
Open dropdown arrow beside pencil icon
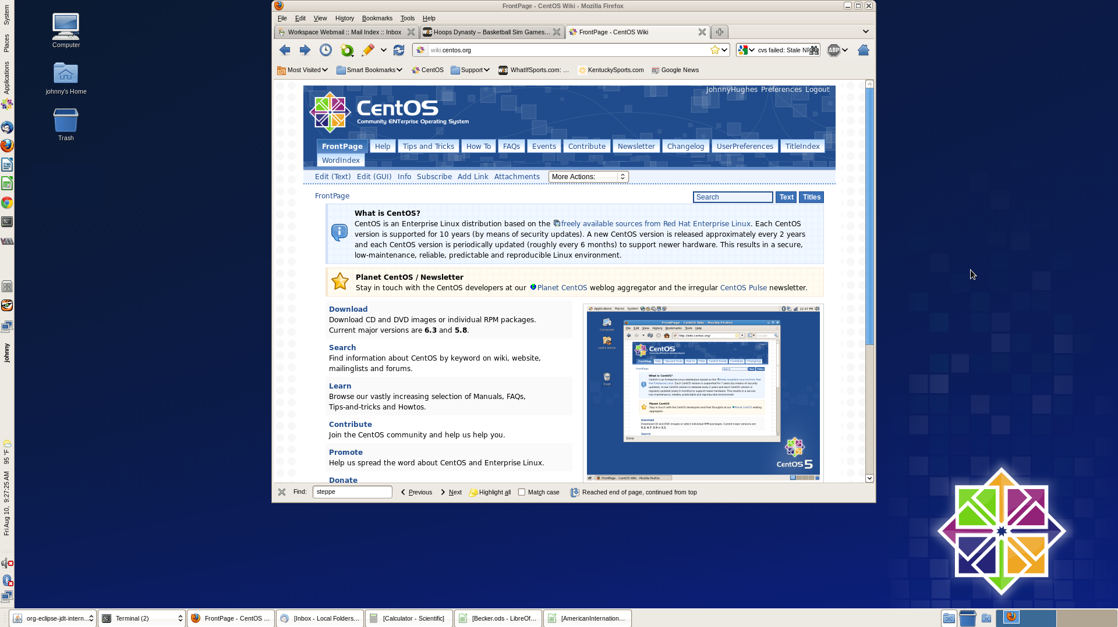[x=384, y=50]
